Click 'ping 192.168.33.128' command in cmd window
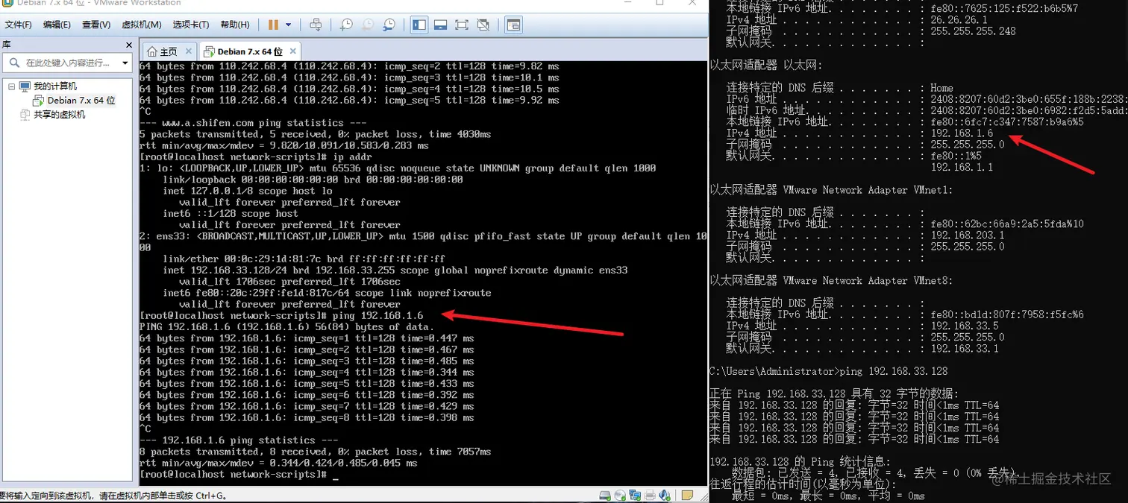The height and width of the screenshot is (503, 1128). pyautogui.click(x=894, y=371)
